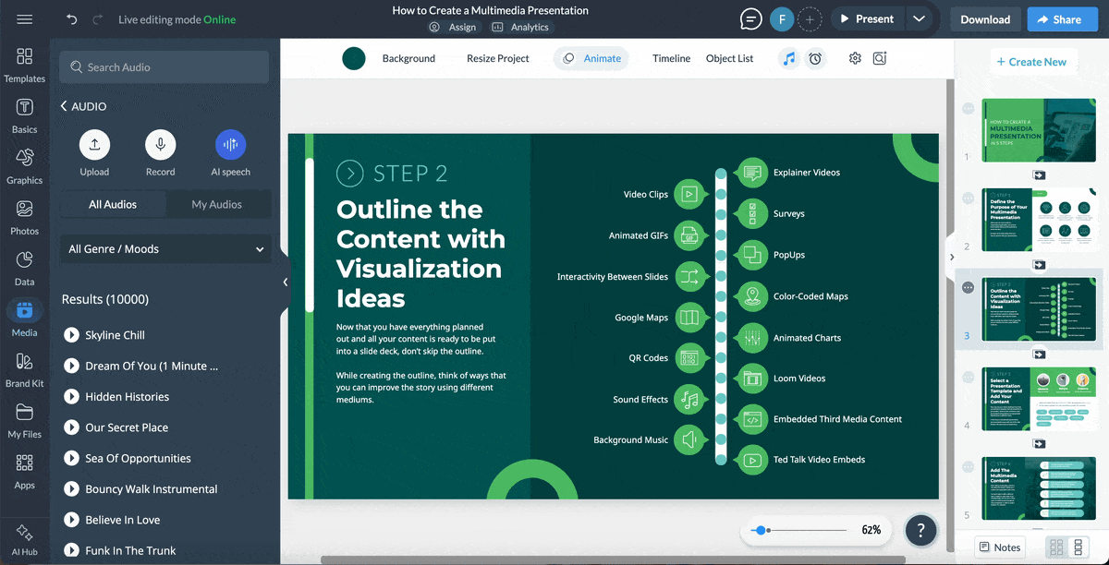Click the alarm clock timer icon
Viewport: 1109px width, 565px height.
click(x=815, y=58)
